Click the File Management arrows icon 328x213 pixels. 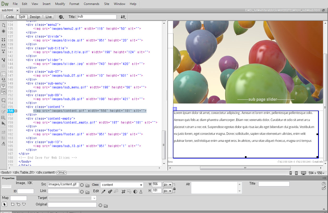pos(123,17)
